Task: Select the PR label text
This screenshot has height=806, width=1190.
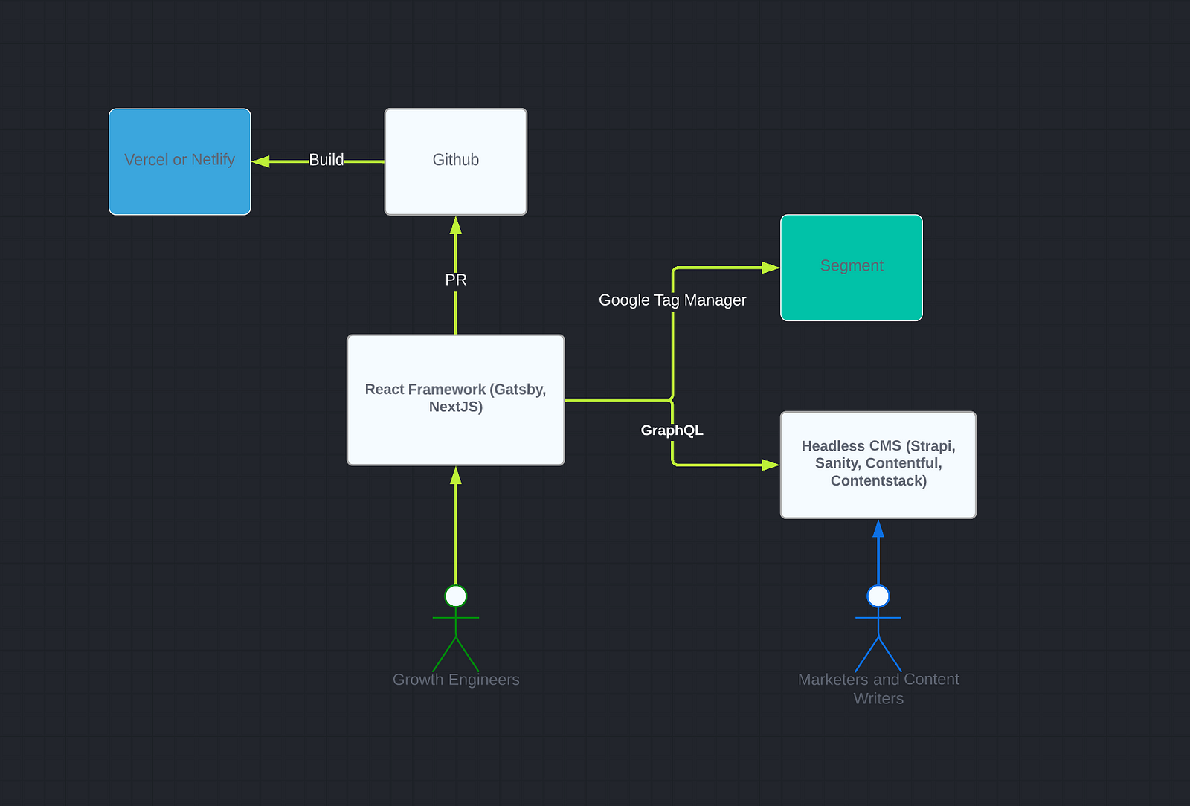Action: pos(455,280)
